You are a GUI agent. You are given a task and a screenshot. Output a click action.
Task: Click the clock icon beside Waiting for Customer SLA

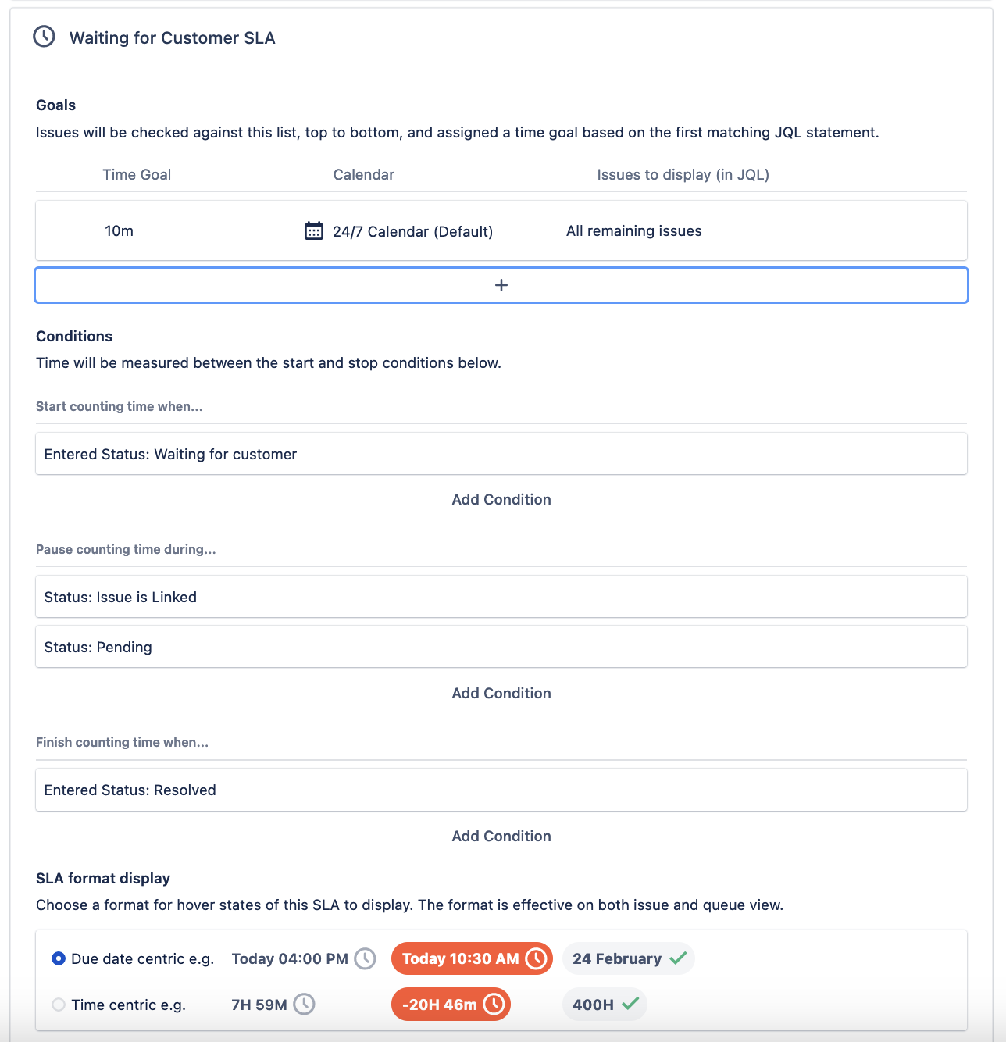tap(44, 37)
